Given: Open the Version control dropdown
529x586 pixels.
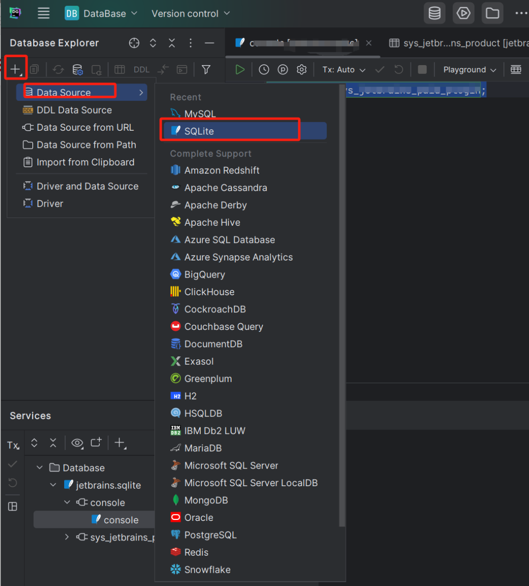Looking at the screenshot, I should coord(190,14).
